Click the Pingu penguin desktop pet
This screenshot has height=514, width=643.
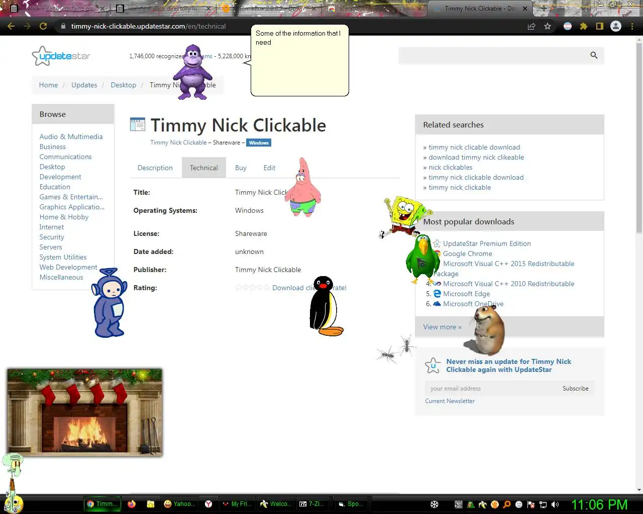325,306
